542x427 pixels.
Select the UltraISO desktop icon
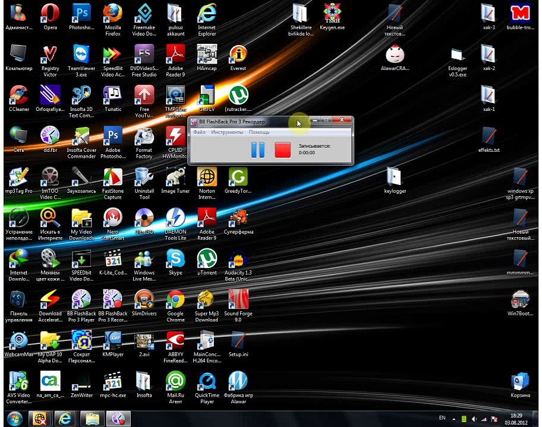pos(144,221)
